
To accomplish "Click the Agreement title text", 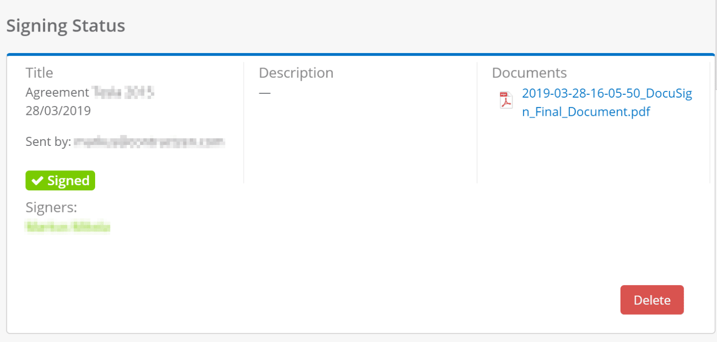I will pos(57,92).
